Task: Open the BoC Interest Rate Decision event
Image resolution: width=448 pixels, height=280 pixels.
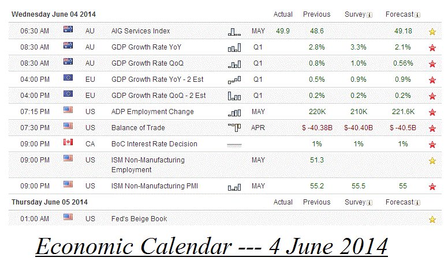Action: pyautogui.click(x=154, y=144)
